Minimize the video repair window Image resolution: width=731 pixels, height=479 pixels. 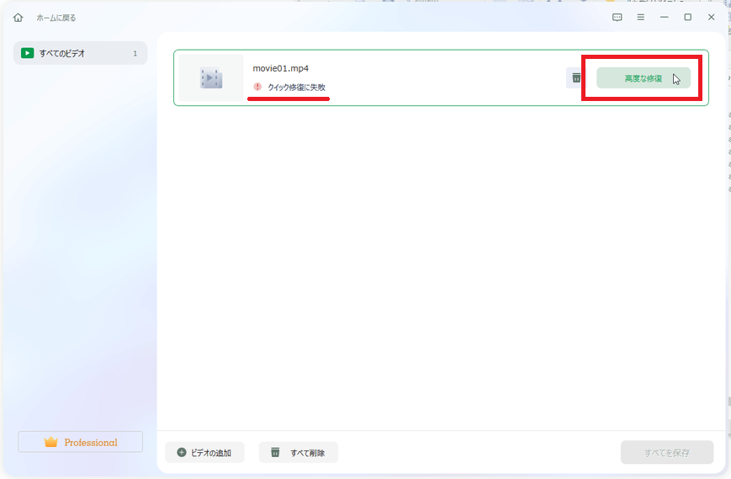[x=665, y=17]
